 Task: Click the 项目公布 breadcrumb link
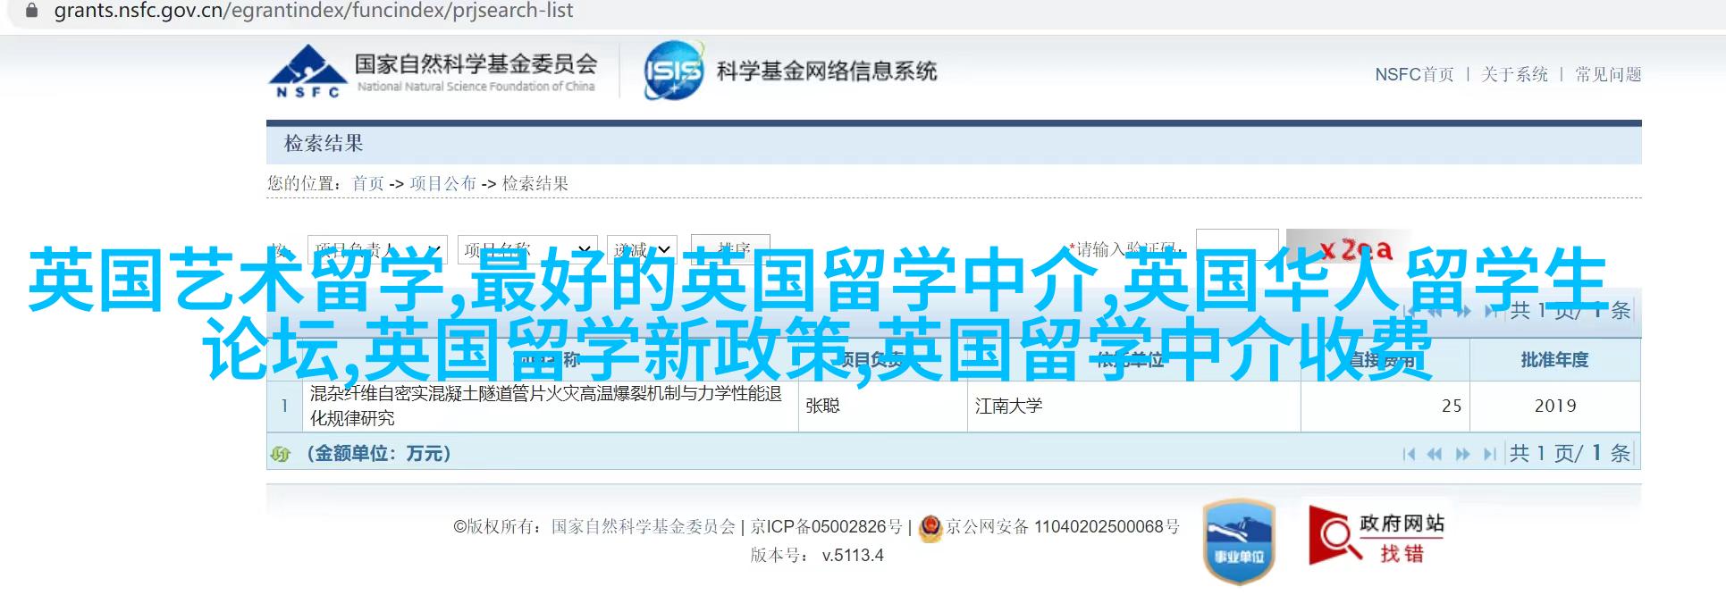pyautogui.click(x=442, y=184)
